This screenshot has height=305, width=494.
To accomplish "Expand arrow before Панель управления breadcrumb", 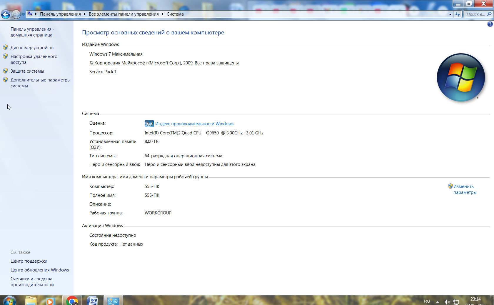I will 36,14.
